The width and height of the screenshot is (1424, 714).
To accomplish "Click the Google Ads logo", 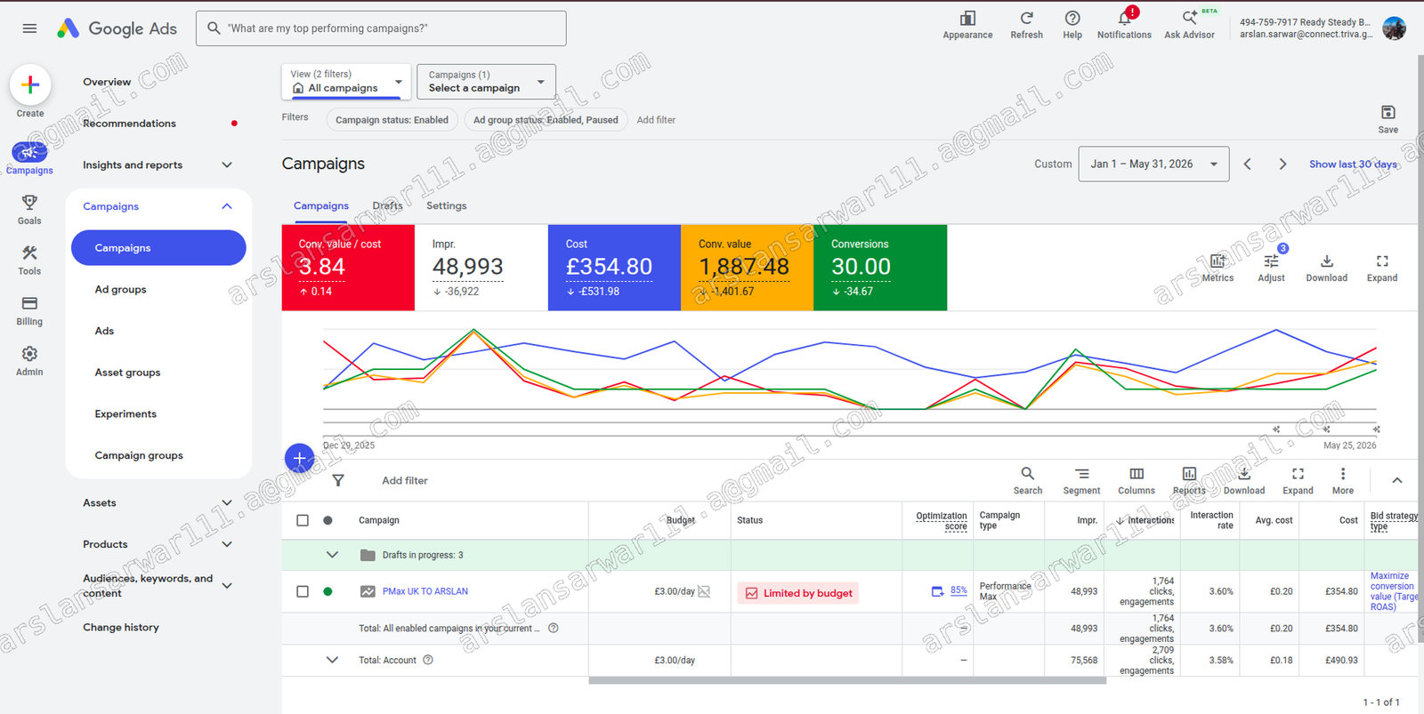I will [117, 28].
